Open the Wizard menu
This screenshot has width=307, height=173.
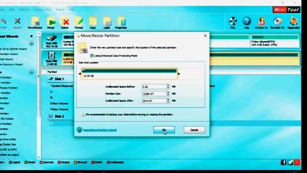tap(59, 10)
